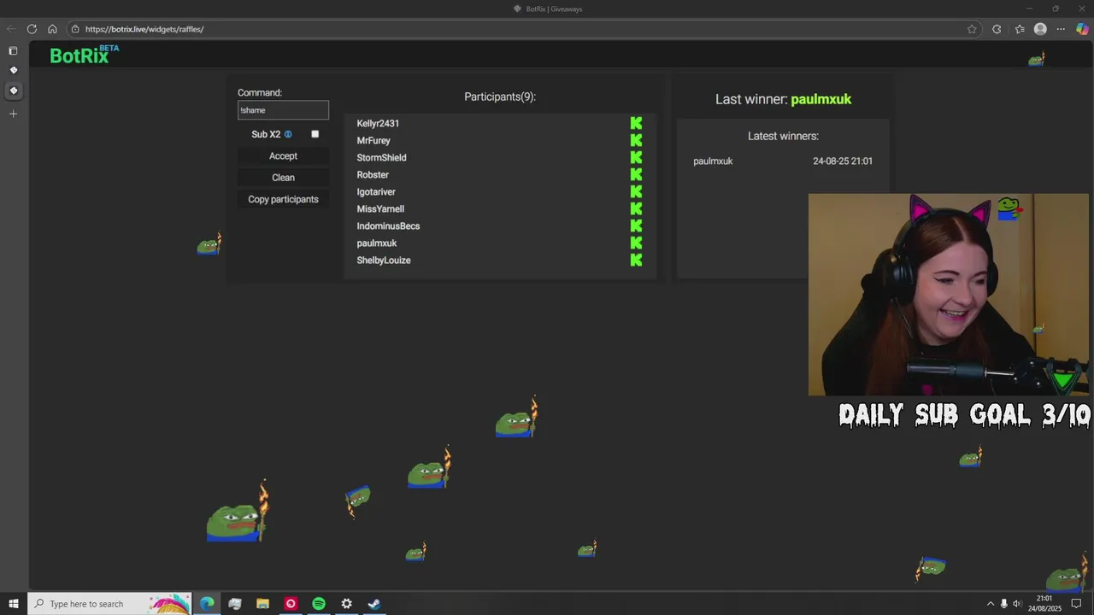Image resolution: width=1094 pixels, height=615 pixels.
Task: Open Steam from the taskbar
Action: pyautogui.click(x=374, y=604)
